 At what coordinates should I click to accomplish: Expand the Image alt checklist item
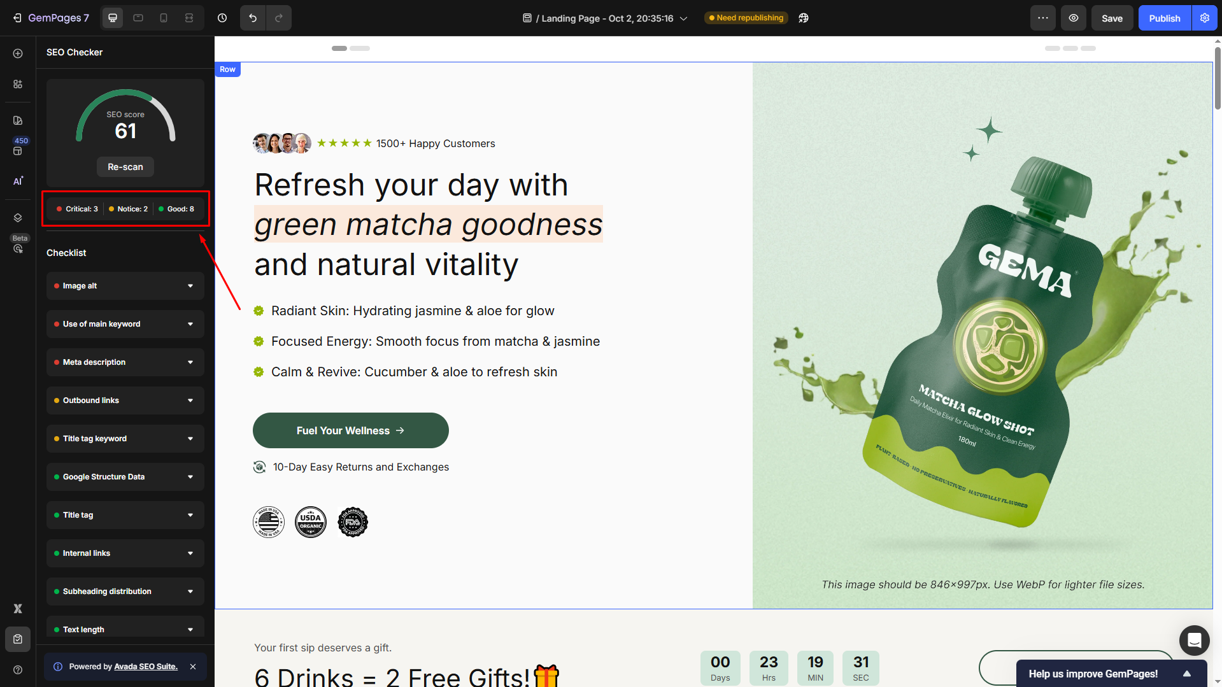tap(125, 286)
